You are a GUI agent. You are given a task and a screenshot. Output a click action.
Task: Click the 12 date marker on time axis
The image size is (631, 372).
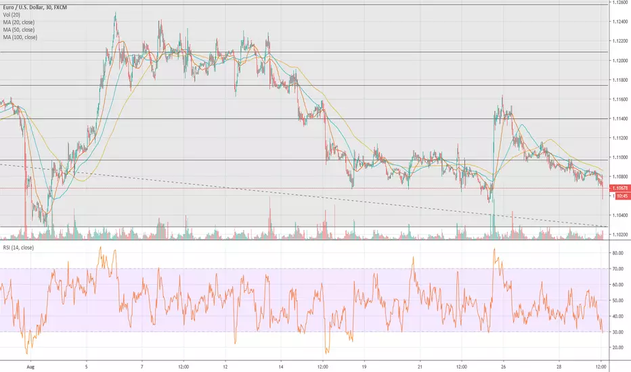coord(225,367)
